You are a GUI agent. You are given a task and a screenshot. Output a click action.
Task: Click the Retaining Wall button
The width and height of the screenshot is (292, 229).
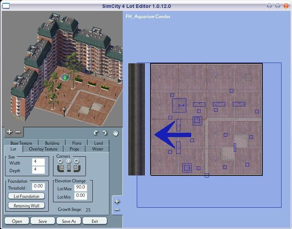(26, 205)
